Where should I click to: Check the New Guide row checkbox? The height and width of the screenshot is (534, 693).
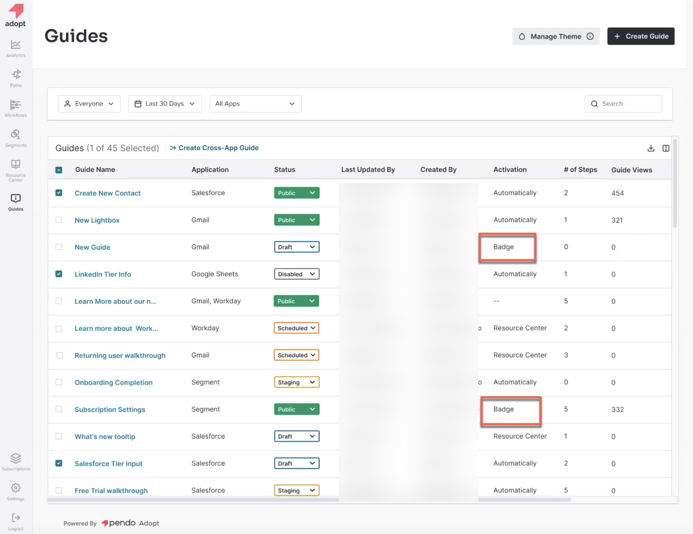pos(59,247)
